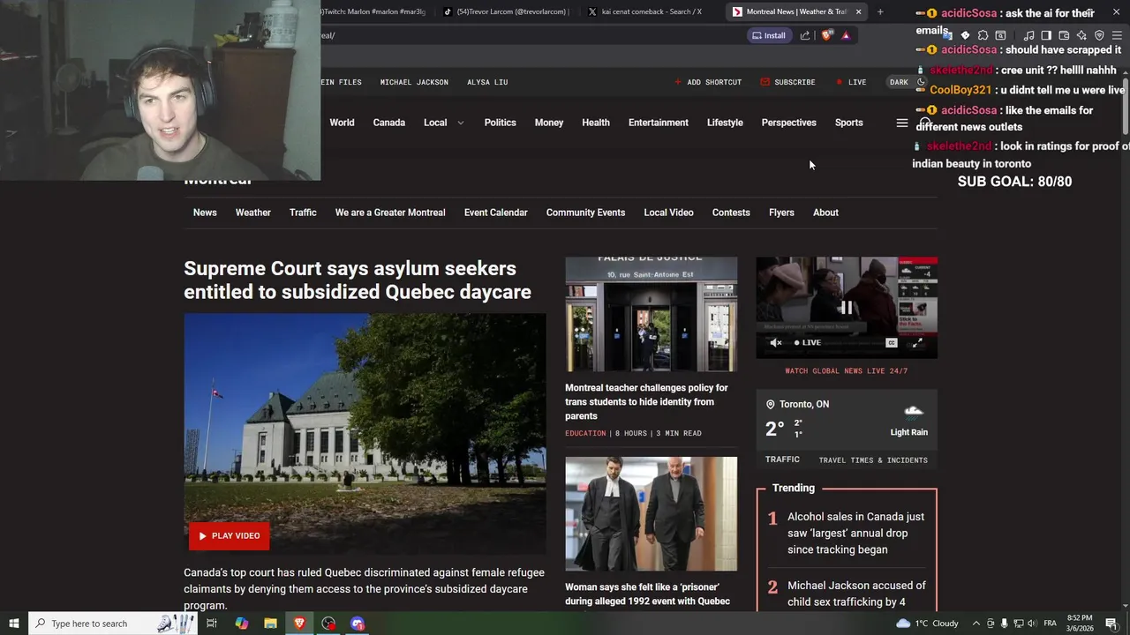The height and width of the screenshot is (635, 1130).
Task: Open the About tab
Action: pos(825,213)
